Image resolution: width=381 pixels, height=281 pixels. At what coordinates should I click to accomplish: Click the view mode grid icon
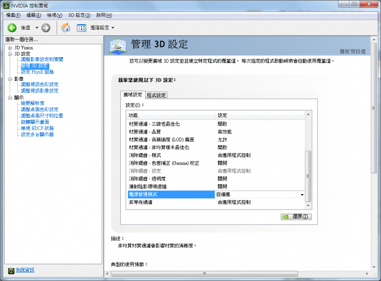coord(82,28)
